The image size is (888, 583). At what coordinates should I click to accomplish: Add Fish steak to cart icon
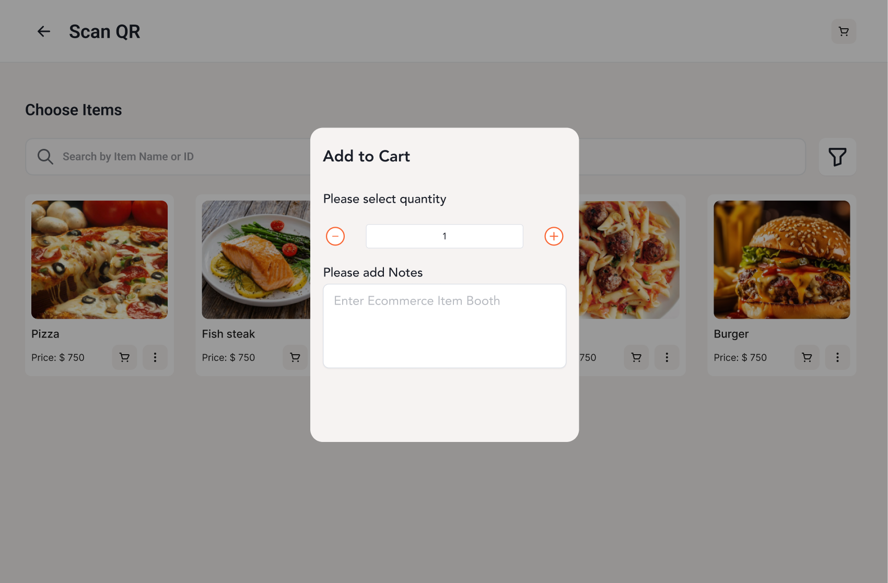tap(295, 357)
